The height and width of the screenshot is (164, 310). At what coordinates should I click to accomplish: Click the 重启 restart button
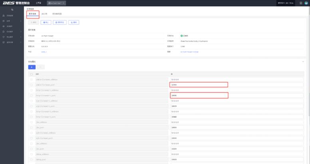[x=74, y=22]
